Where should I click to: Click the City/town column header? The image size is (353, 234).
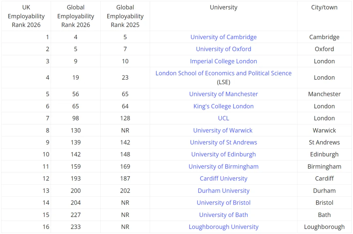tap(324, 8)
